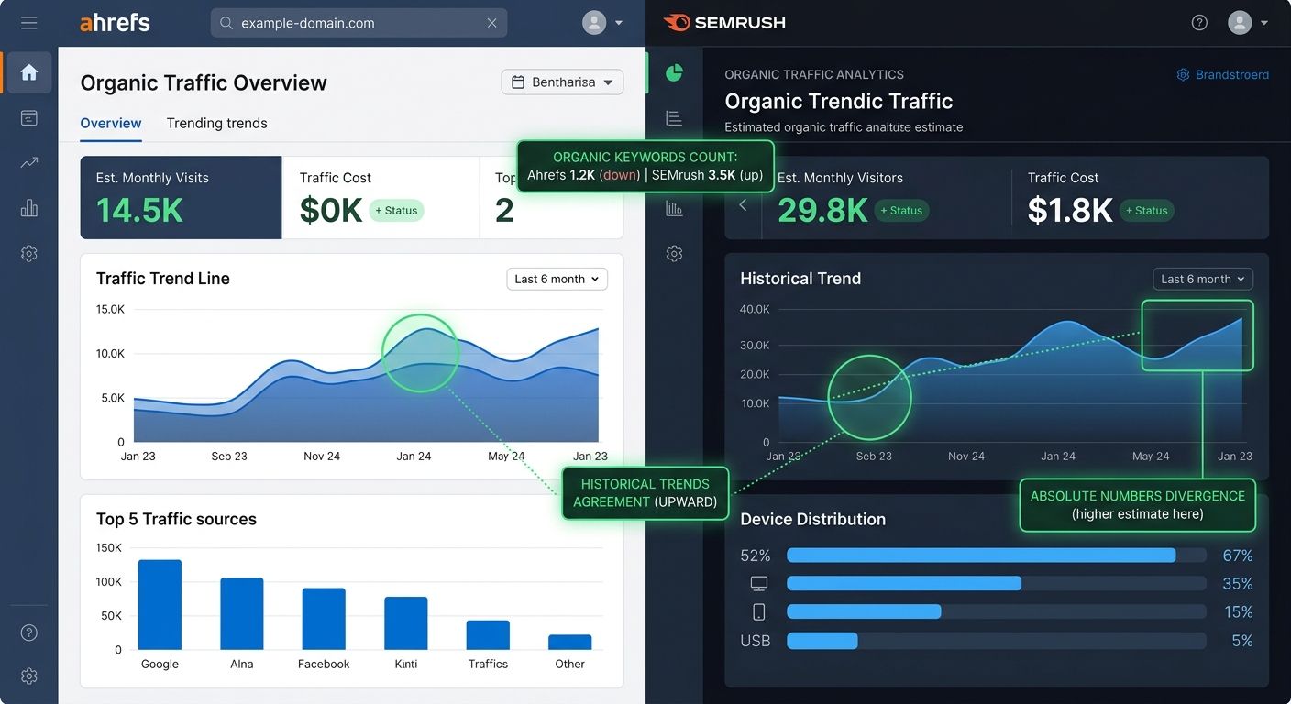Open the Semrush user avatar

(x=1240, y=23)
